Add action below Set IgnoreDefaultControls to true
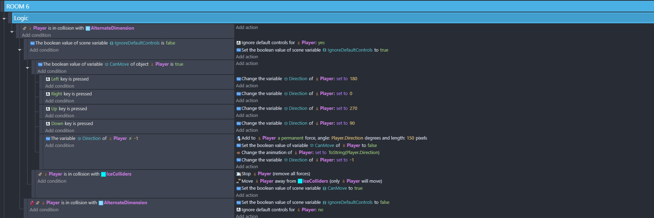The height and width of the screenshot is (218, 654). coord(247,57)
